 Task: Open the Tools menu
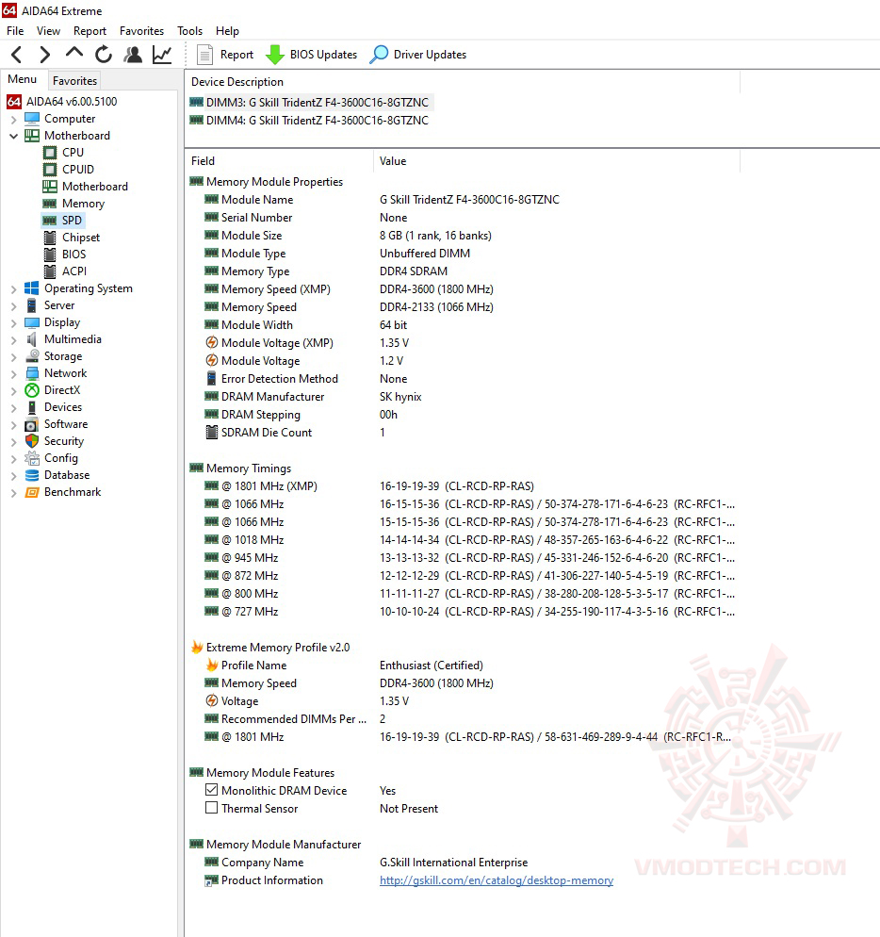pyautogui.click(x=190, y=30)
